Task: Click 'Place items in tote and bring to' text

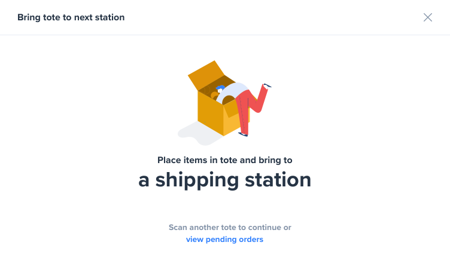Action: pos(225,160)
